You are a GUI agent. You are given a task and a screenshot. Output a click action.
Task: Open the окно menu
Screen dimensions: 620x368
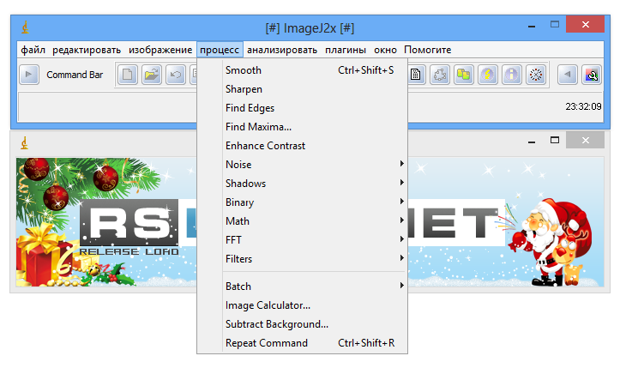point(385,50)
